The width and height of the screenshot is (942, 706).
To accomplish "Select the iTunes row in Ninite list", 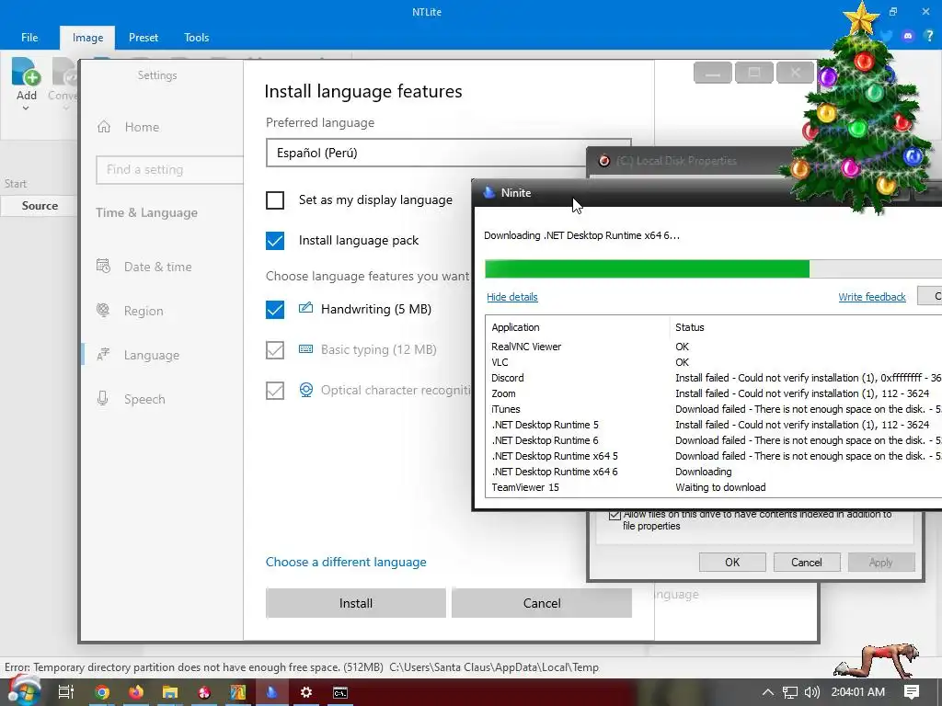I will click(x=715, y=409).
